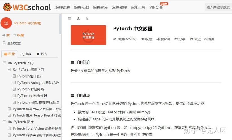Click the W3Cschool logo

(x=27, y=7)
